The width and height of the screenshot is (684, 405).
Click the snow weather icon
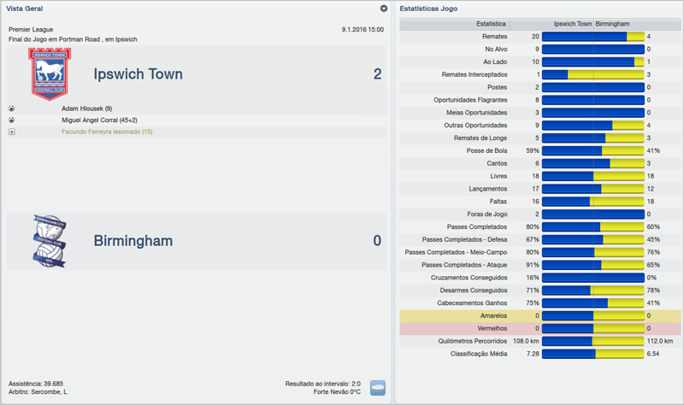click(x=377, y=387)
